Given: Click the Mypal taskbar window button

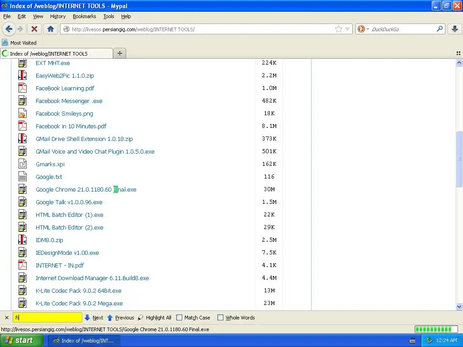Looking at the screenshot, I should click(84, 341).
